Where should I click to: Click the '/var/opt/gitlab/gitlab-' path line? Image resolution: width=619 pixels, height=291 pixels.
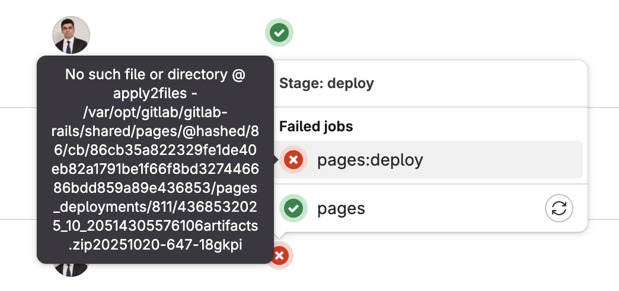click(x=155, y=112)
